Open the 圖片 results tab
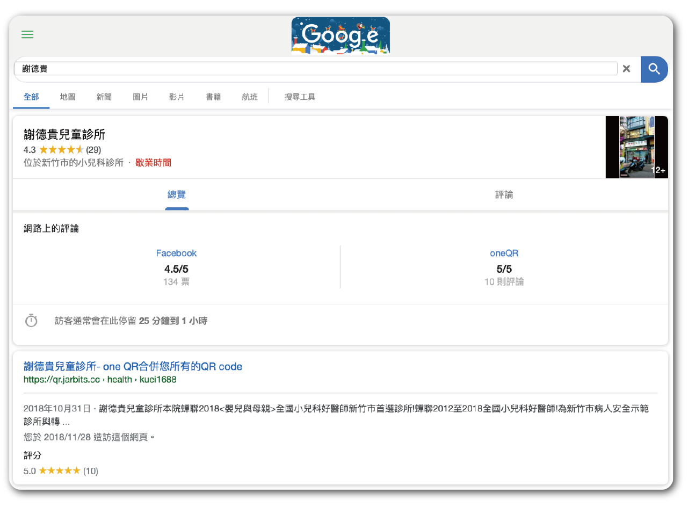This screenshot has width=688, height=507. [140, 97]
